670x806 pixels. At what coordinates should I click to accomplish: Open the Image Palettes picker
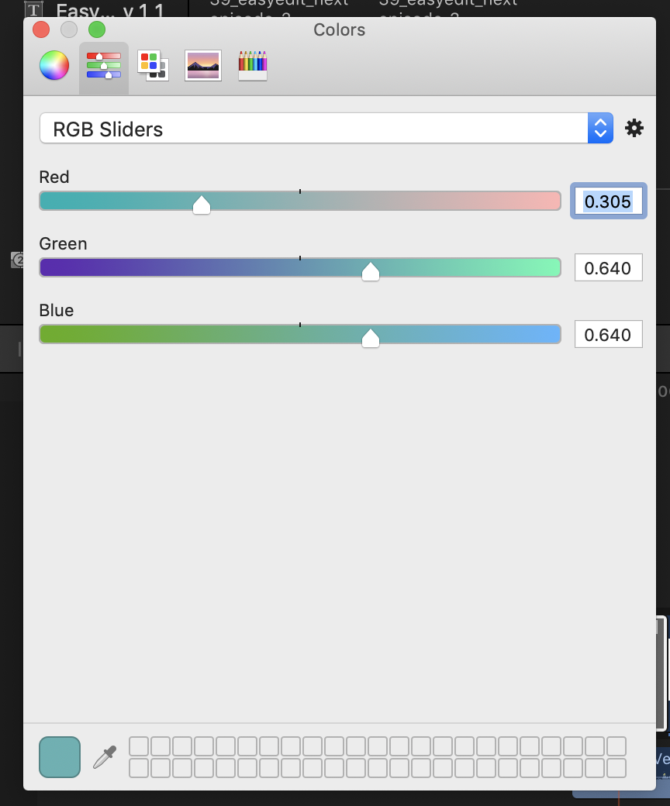tap(203, 66)
